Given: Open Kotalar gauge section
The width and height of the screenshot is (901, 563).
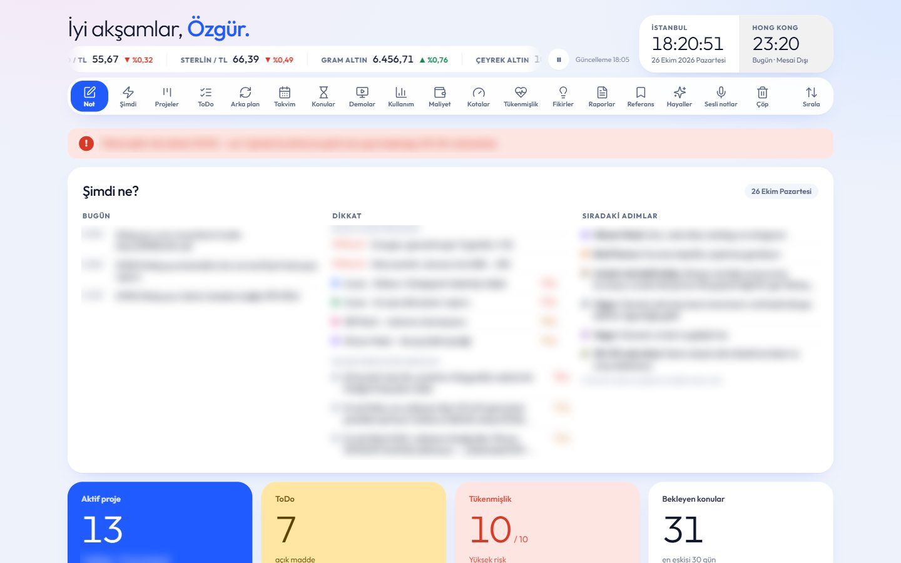Looking at the screenshot, I should (479, 96).
